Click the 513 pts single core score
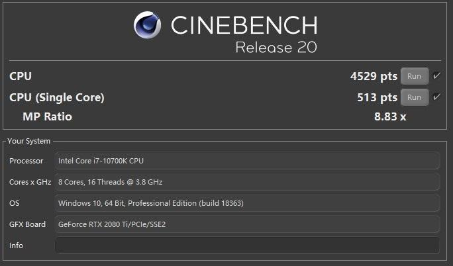This screenshot has height=266, width=453. (x=377, y=97)
